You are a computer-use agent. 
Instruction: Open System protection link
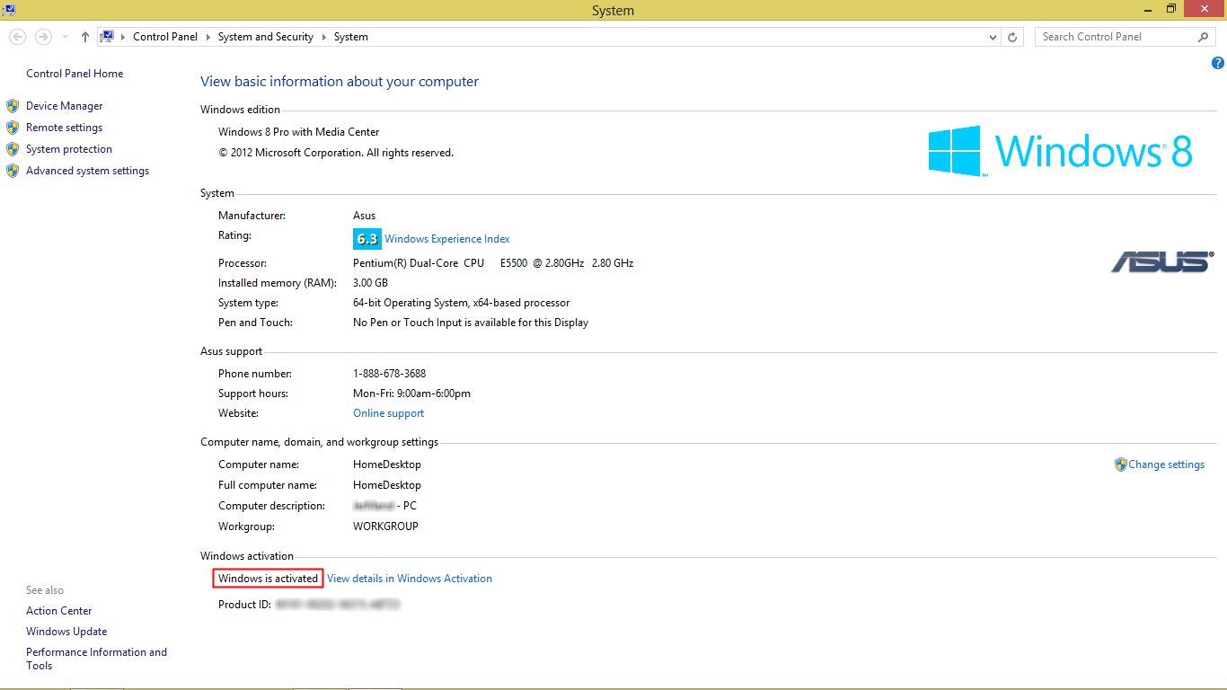point(69,149)
